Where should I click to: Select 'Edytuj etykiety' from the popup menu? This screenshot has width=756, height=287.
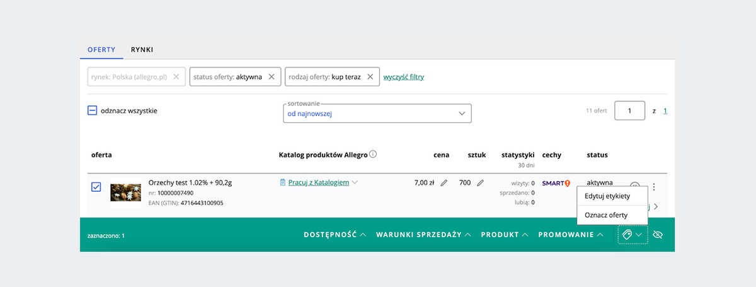[607, 196]
